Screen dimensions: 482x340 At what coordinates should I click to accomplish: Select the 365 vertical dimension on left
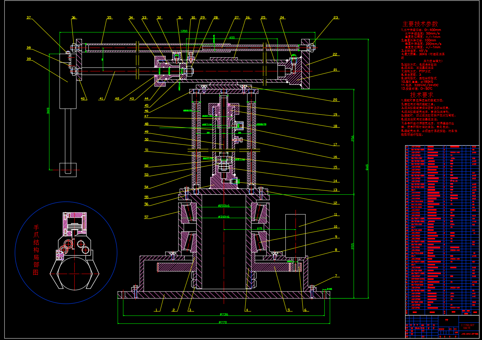[48, 111]
